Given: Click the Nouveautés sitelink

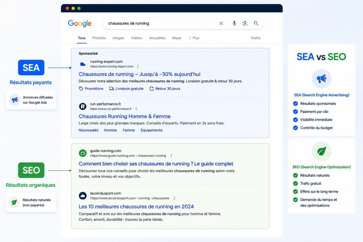Looking at the screenshot, I should [x=88, y=130].
